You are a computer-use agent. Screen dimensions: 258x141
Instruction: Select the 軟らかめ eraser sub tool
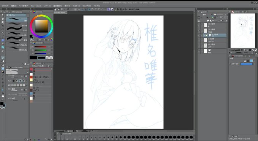pos(17,24)
